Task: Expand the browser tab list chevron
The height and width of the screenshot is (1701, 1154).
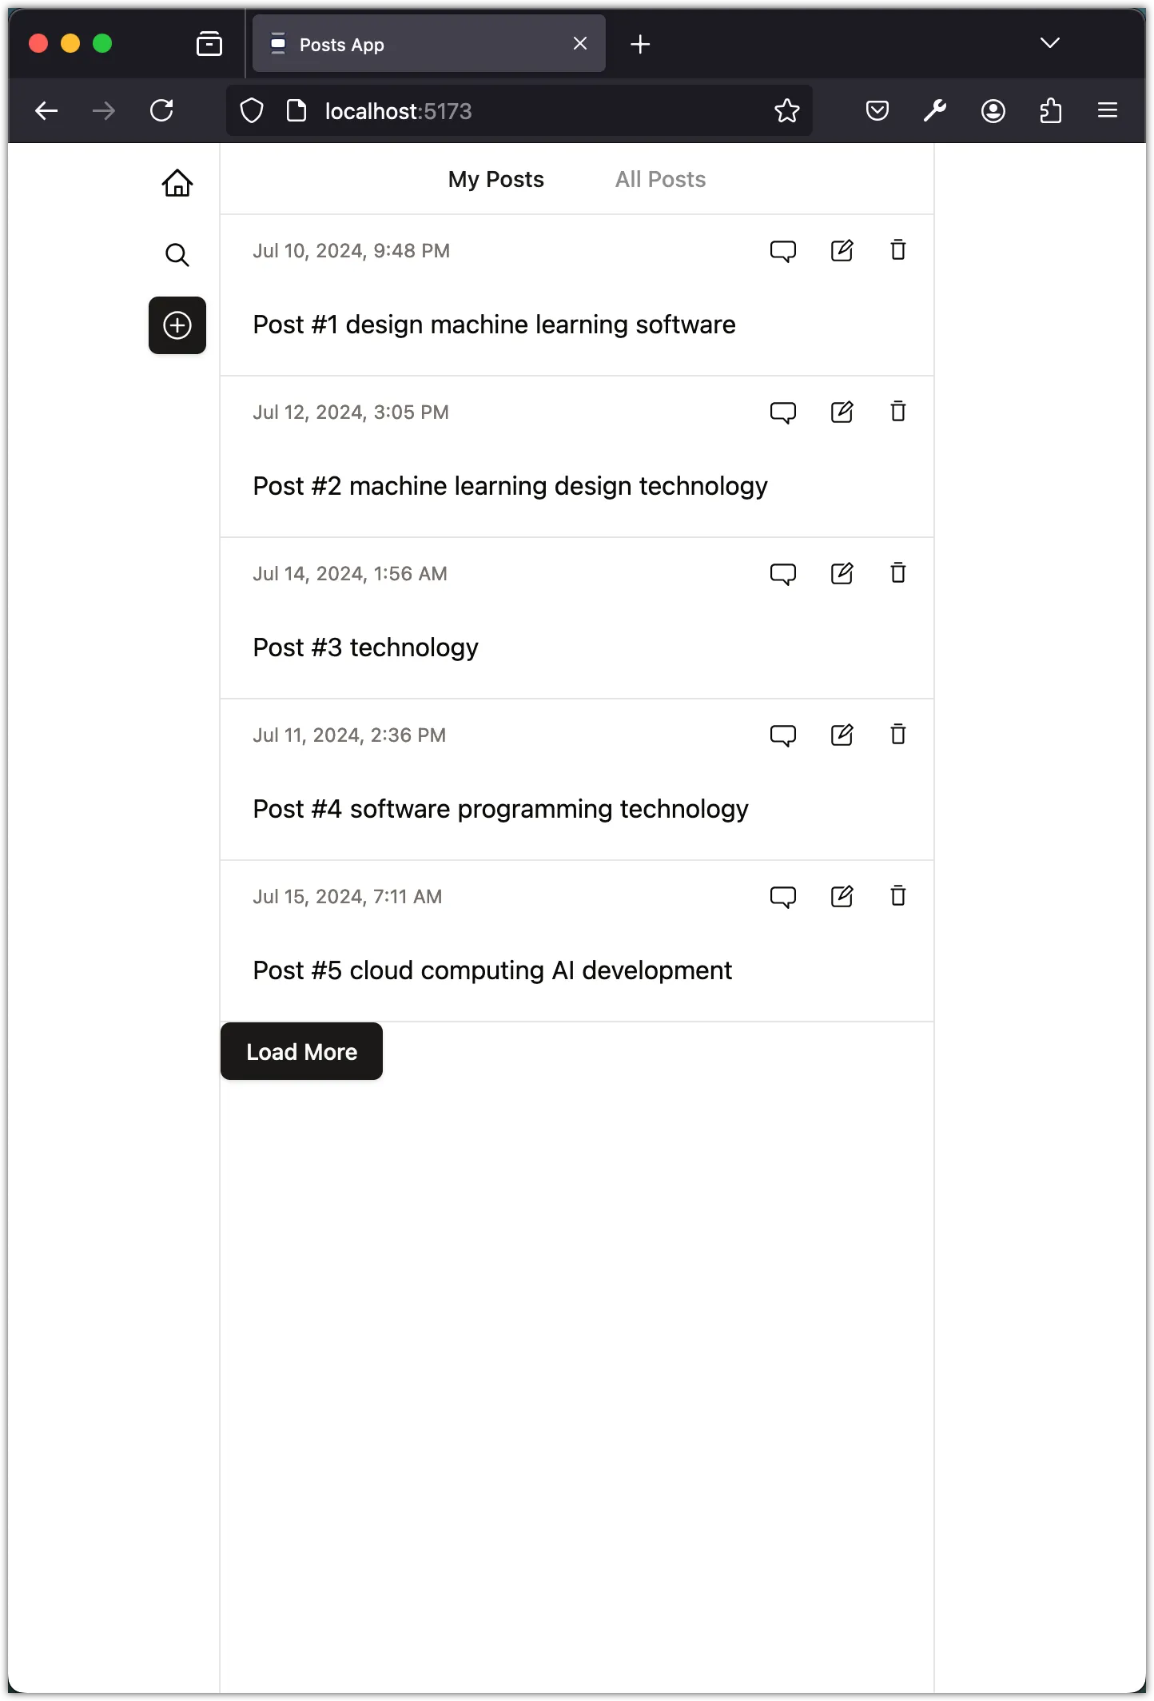Action: [x=1050, y=43]
